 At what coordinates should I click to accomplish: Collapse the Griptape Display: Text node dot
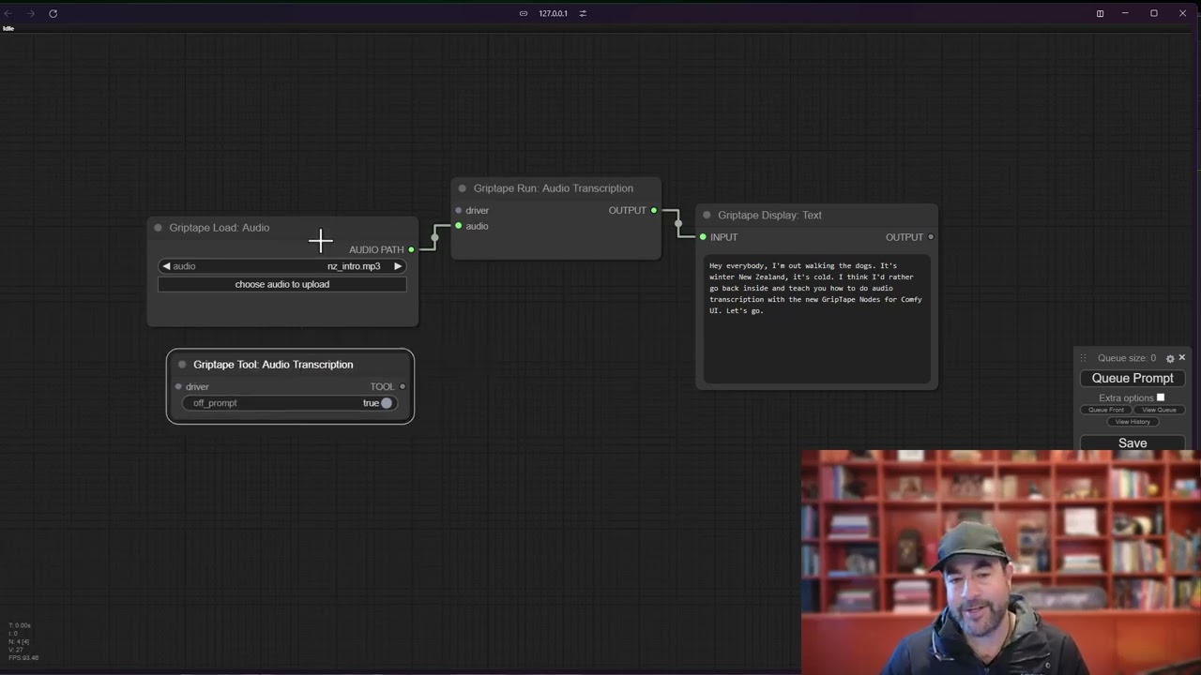click(x=707, y=215)
